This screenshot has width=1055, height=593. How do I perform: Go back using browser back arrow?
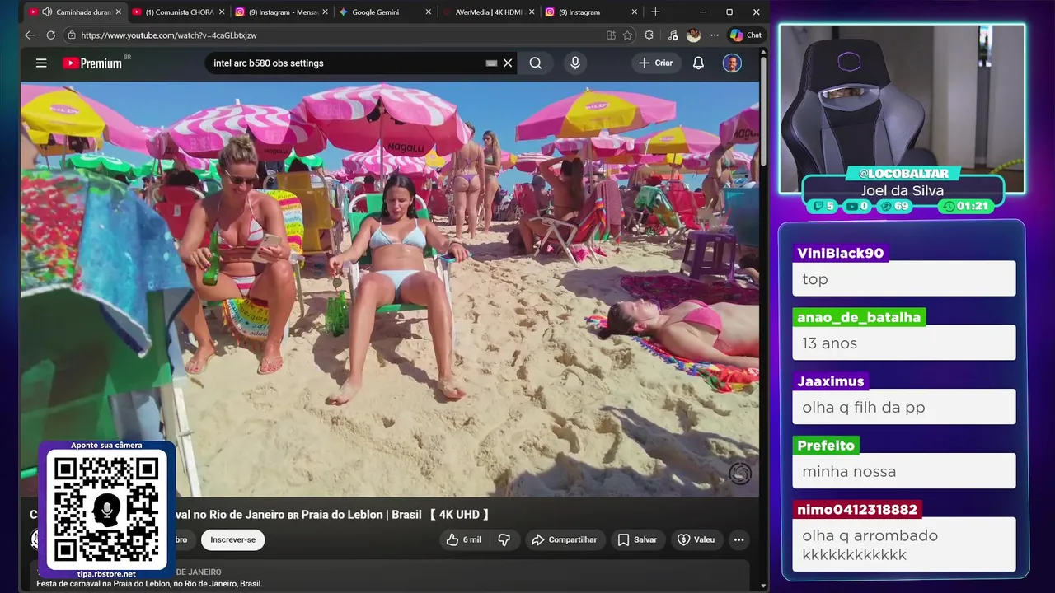click(30, 35)
